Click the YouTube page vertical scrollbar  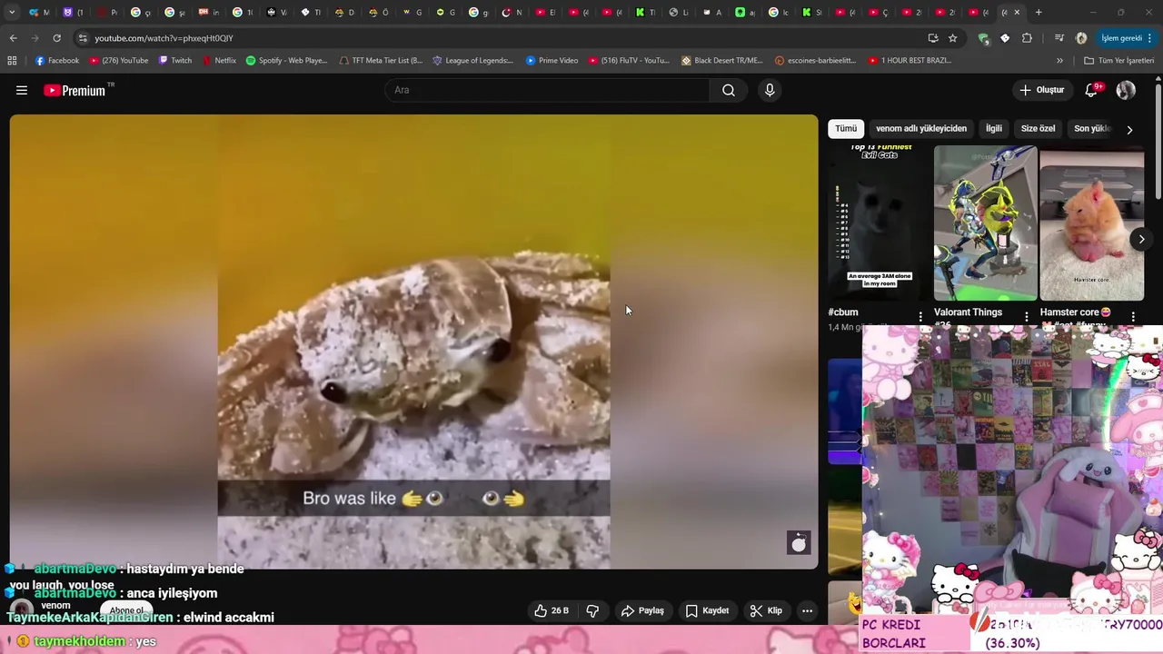tap(1158, 141)
